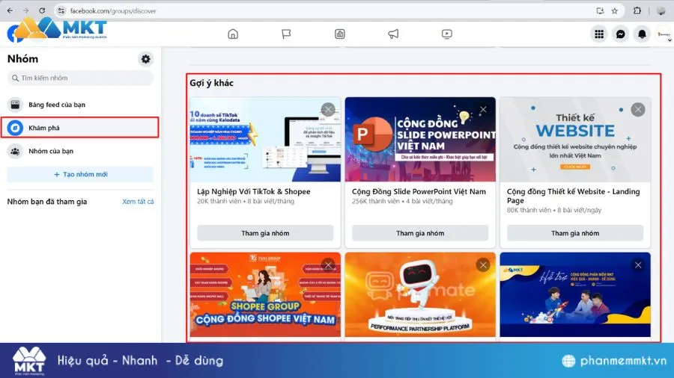Click the Nhóm heading
Screen dimensions: 674x378
point(22,59)
